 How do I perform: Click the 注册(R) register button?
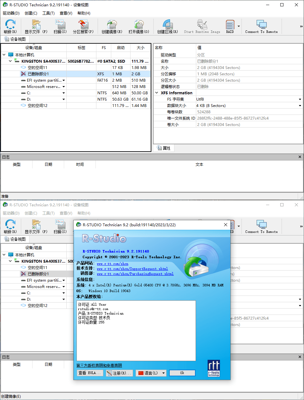click(119, 373)
